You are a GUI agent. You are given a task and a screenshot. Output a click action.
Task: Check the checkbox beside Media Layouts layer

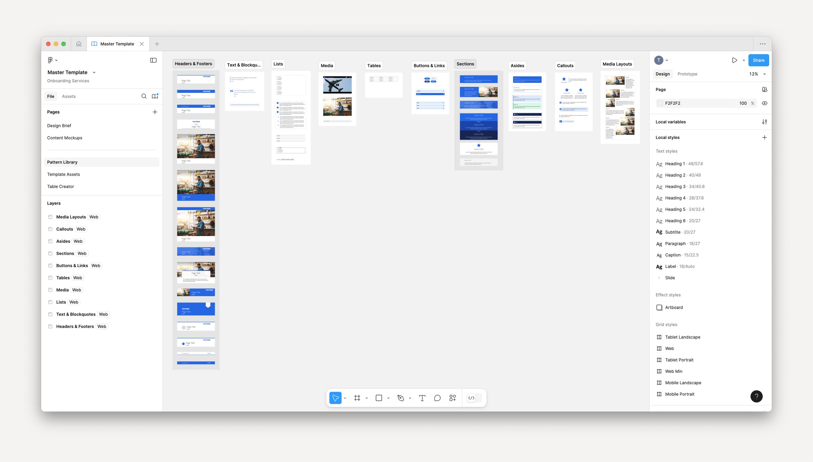(x=50, y=217)
